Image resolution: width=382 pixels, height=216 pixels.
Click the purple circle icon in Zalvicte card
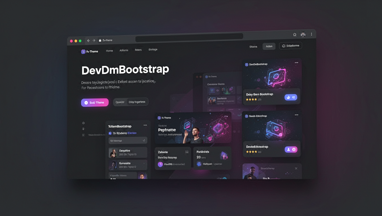coord(160,164)
